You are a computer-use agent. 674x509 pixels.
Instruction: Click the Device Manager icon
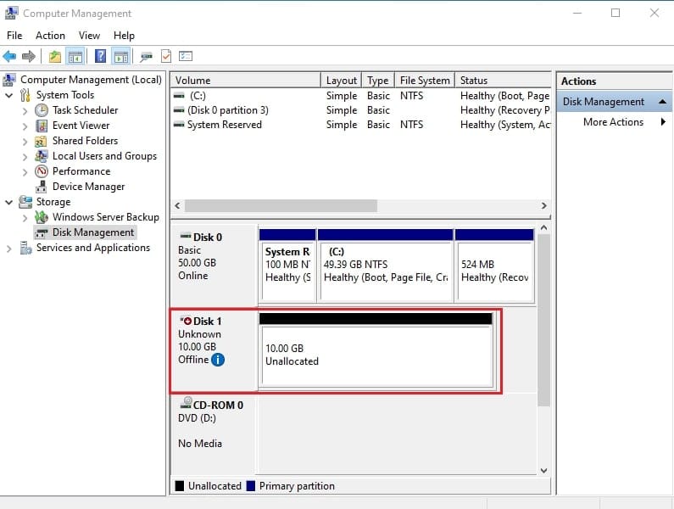pyautogui.click(x=42, y=187)
